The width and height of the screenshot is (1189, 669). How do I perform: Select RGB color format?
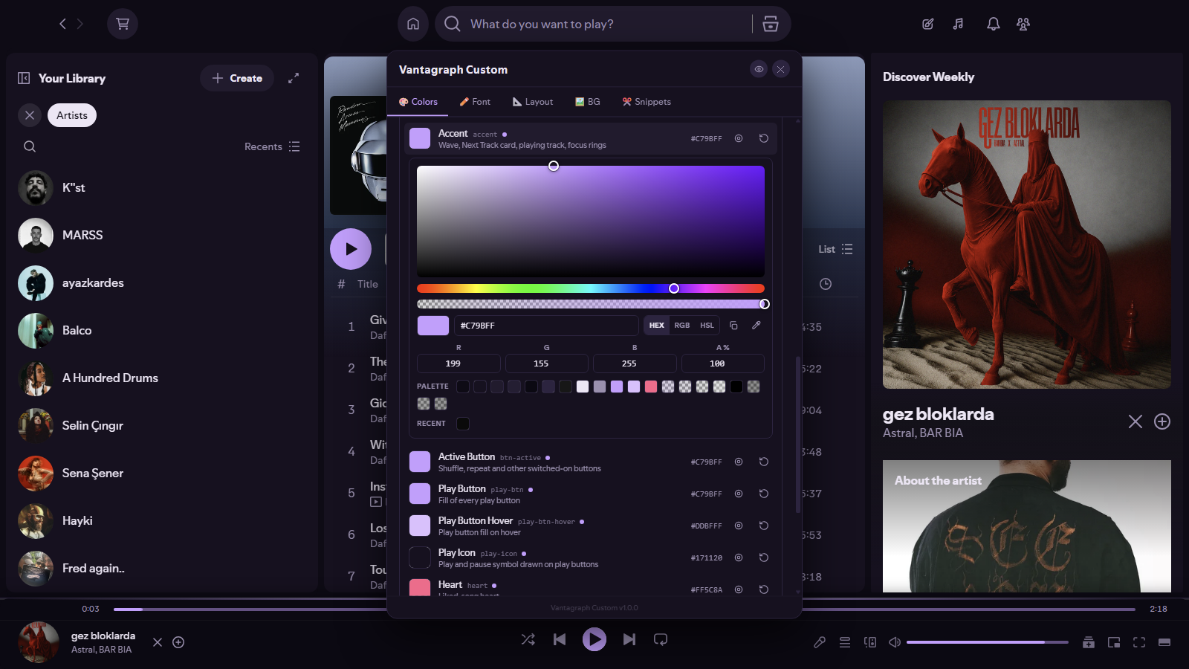click(682, 326)
